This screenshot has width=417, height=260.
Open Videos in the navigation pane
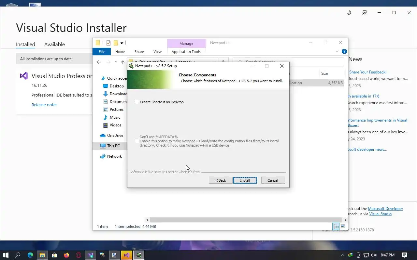pos(112,125)
